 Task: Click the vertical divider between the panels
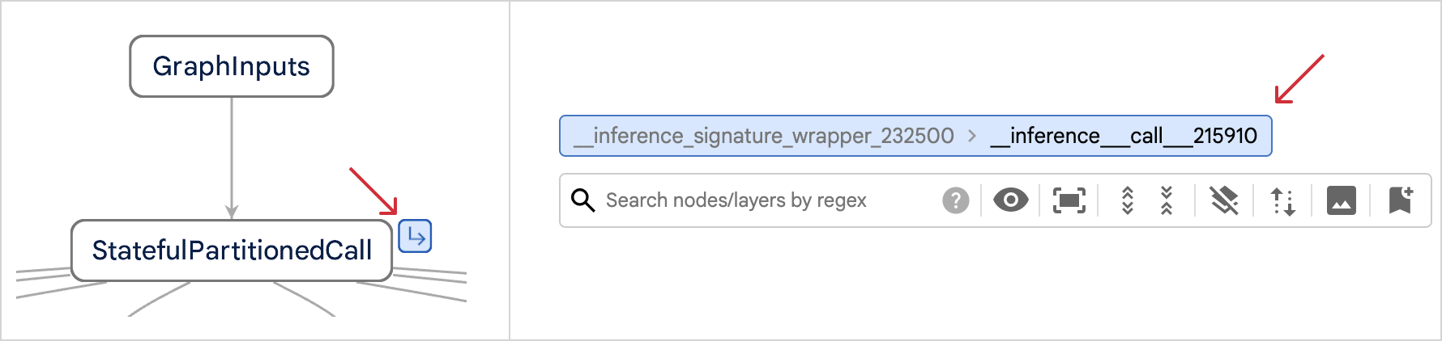[x=510, y=170]
